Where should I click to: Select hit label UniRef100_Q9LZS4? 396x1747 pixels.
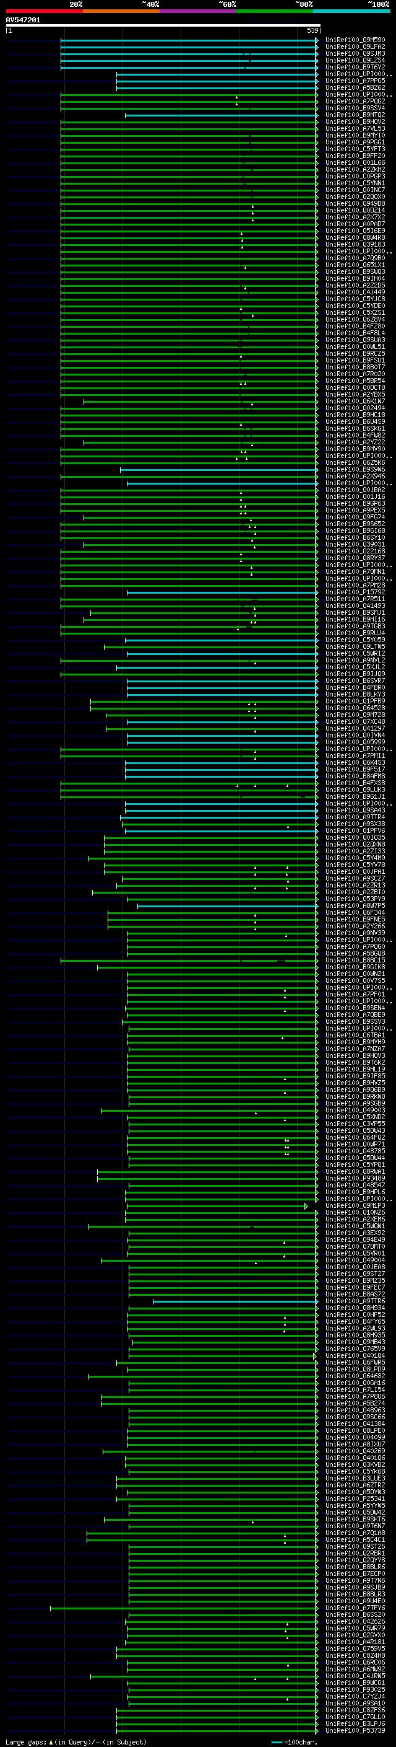pyautogui.click(x=355, y=60)
